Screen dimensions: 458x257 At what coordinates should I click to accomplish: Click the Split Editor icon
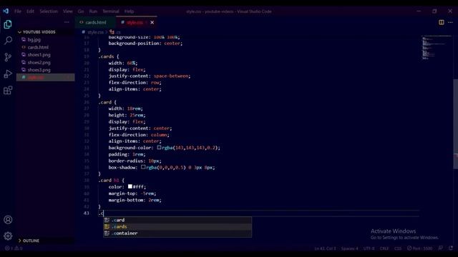pyautogui.click(x=441, y=22)
